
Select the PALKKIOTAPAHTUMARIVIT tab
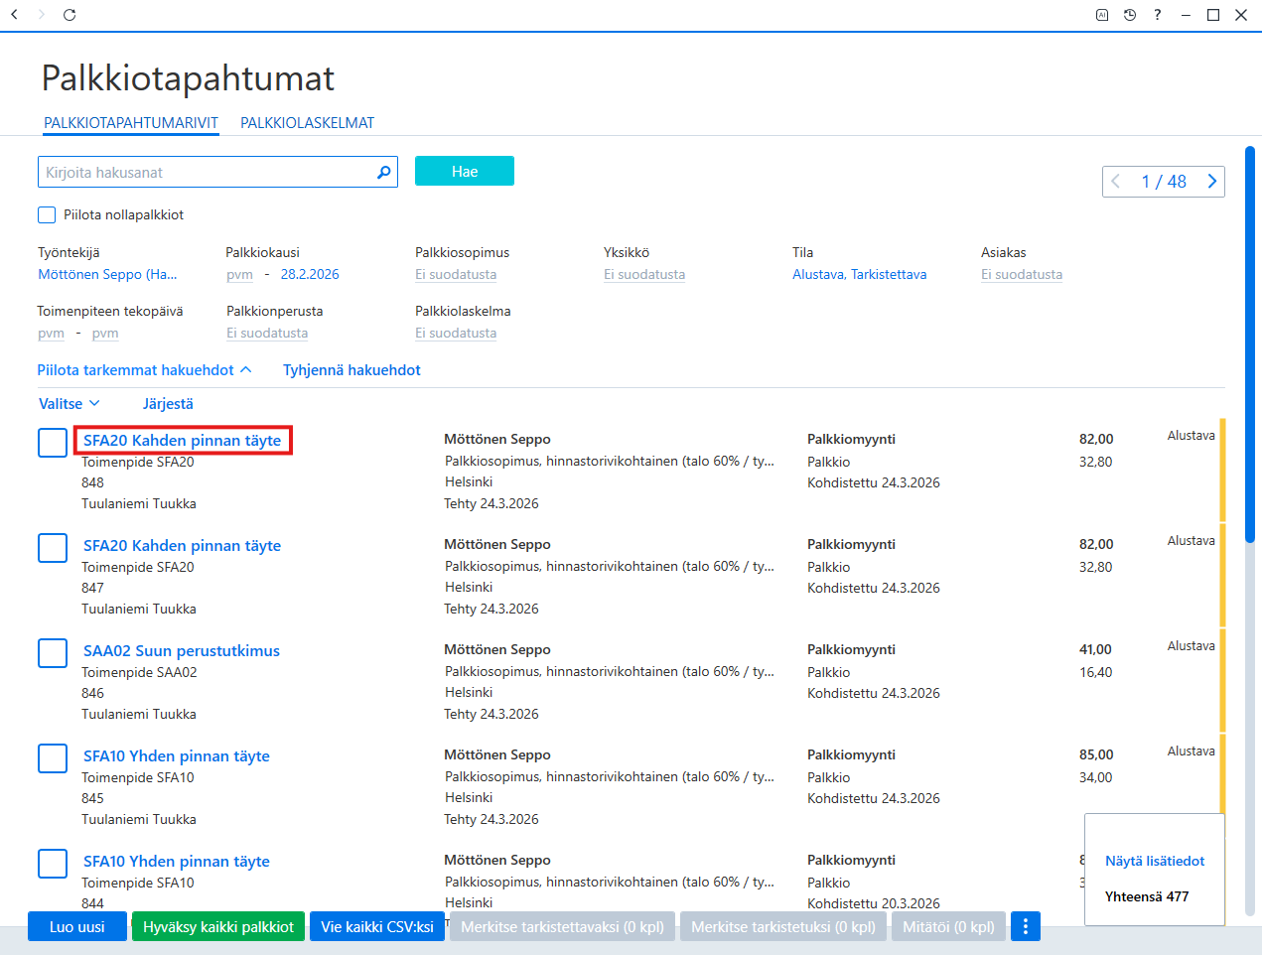pos(131,123)
